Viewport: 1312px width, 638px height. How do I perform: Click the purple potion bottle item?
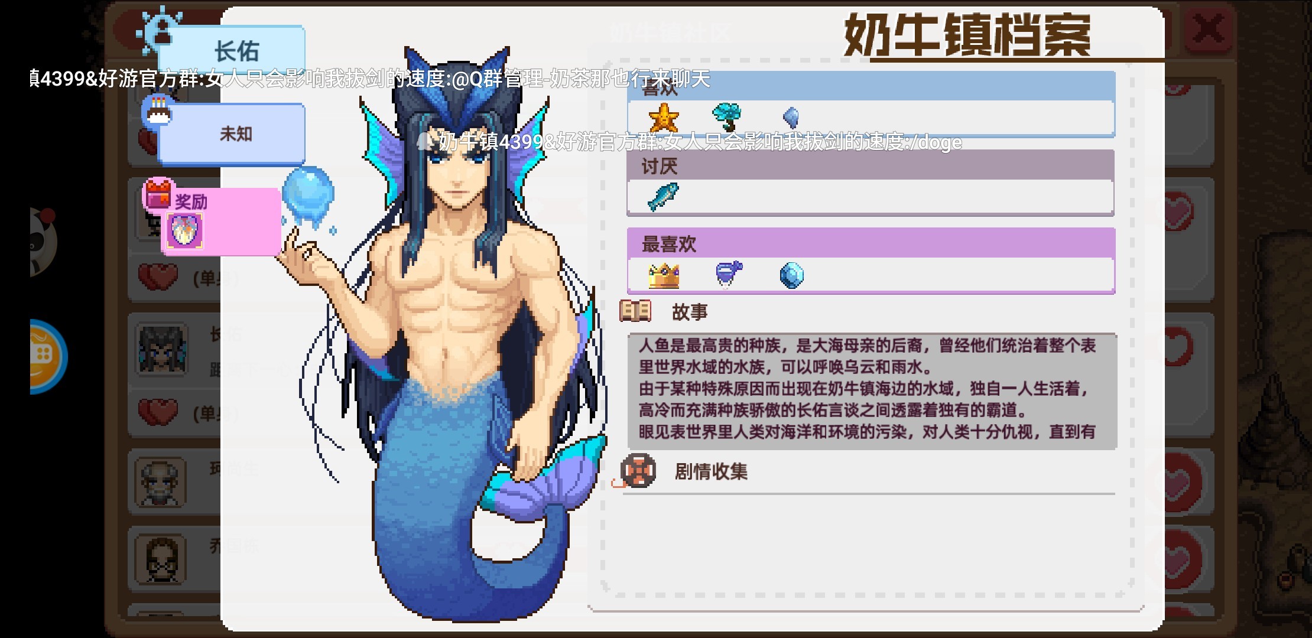coord(729,274)
